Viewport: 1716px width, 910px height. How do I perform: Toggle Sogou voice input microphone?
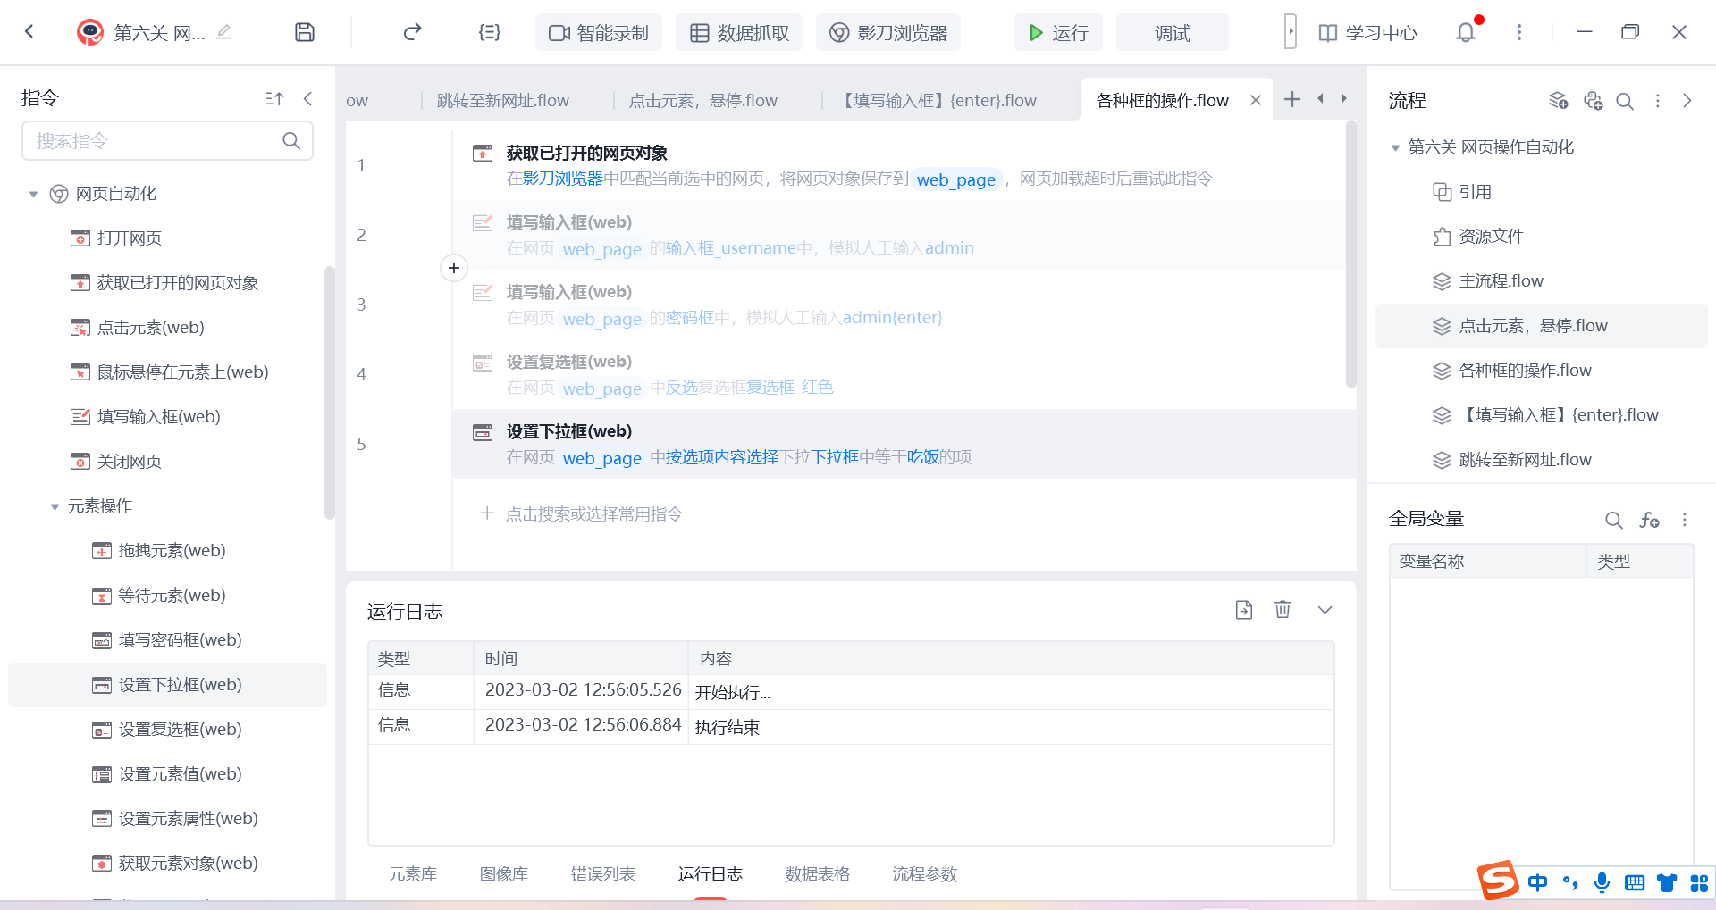pos(1602,882)
